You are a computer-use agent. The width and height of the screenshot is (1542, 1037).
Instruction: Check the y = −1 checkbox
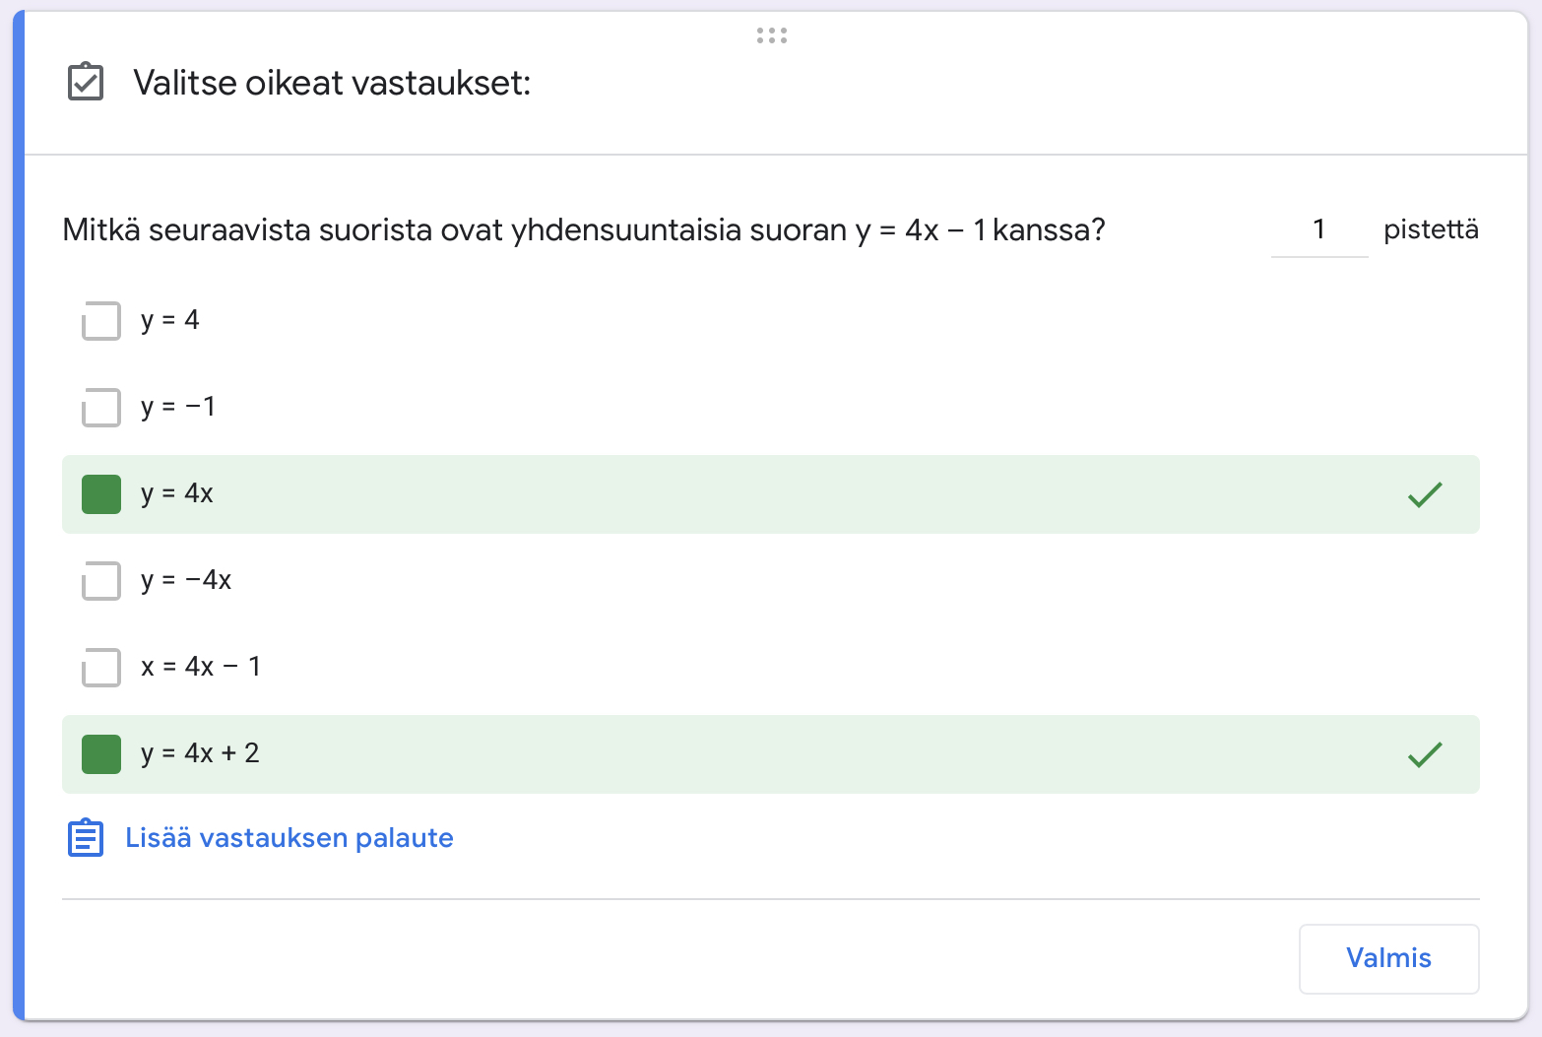tap(100, 408)
